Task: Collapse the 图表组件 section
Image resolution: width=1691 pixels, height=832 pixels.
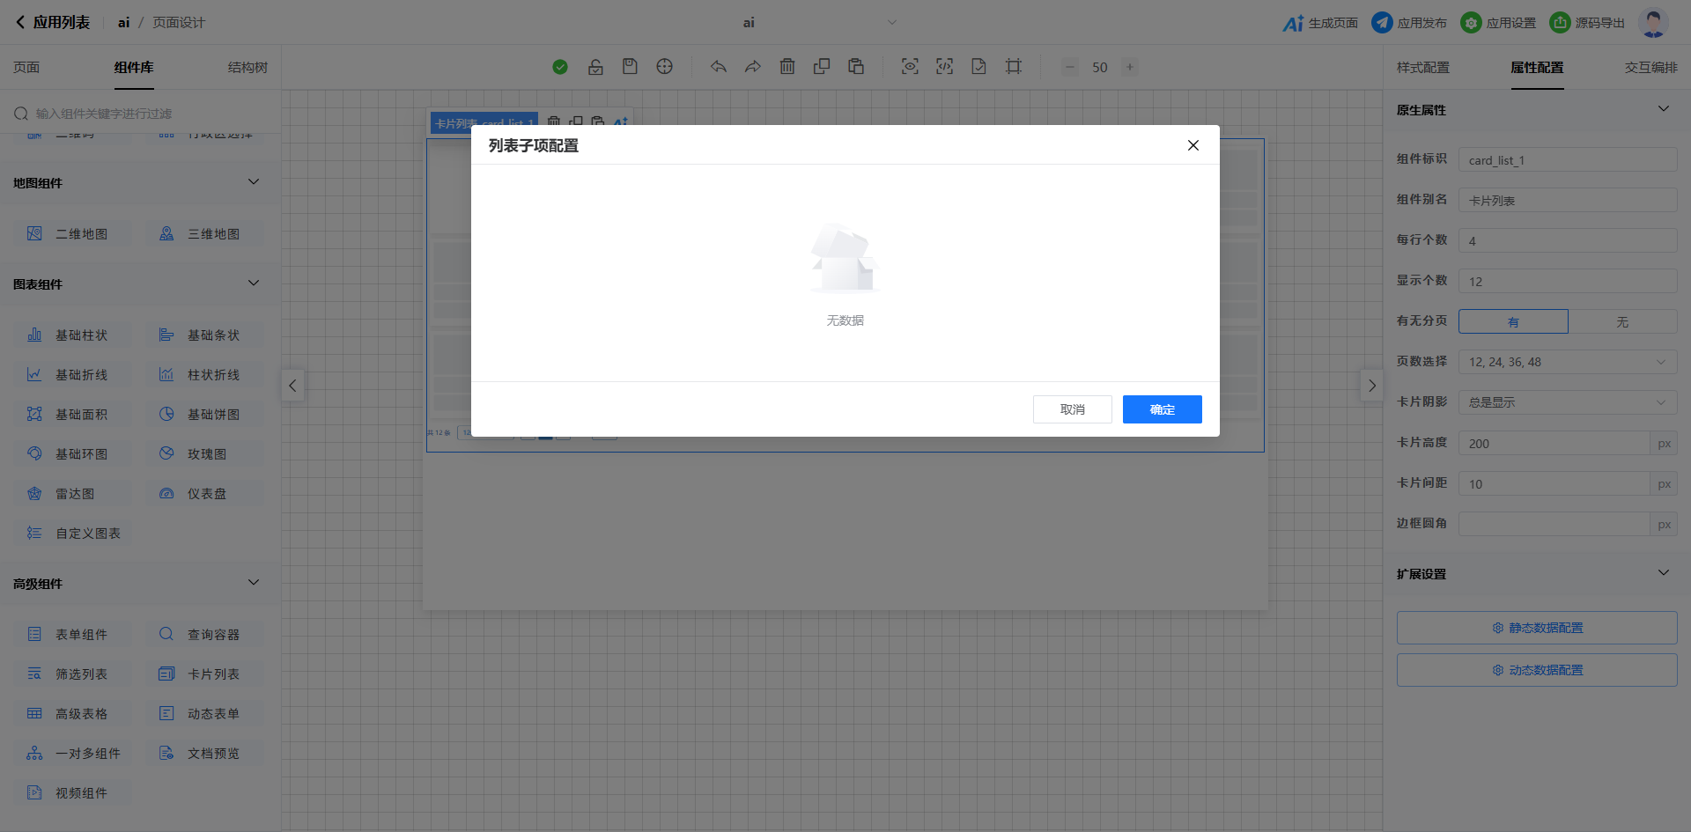Action: tap(254, 283)
